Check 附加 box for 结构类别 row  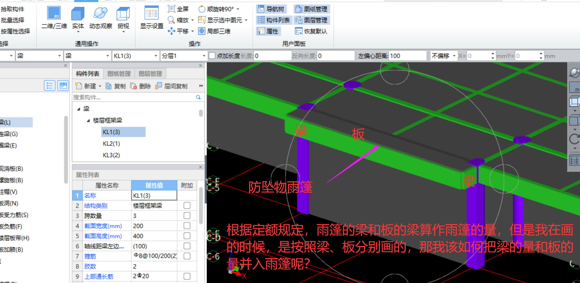pyautogui.click(x=187, y=205)
